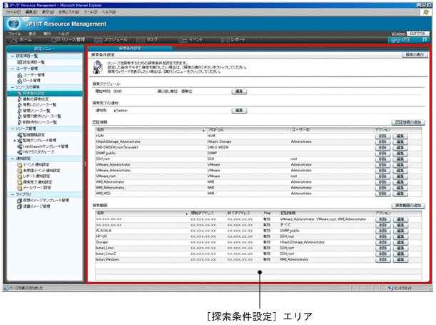Click the 探索の実行 button
The height and width of the screenshot is (325, 436).
412,54
